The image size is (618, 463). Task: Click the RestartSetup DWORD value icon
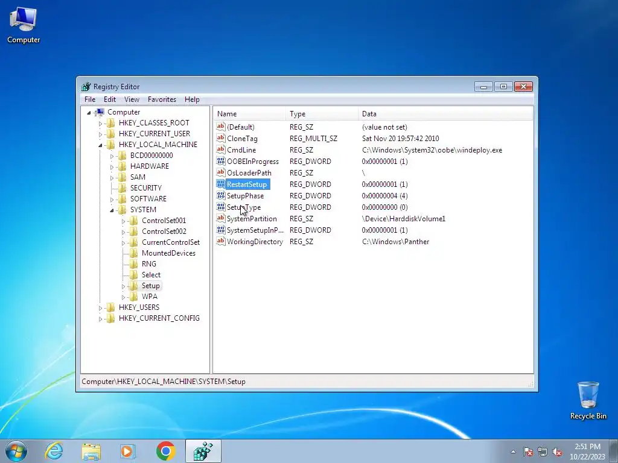point(221,184)
